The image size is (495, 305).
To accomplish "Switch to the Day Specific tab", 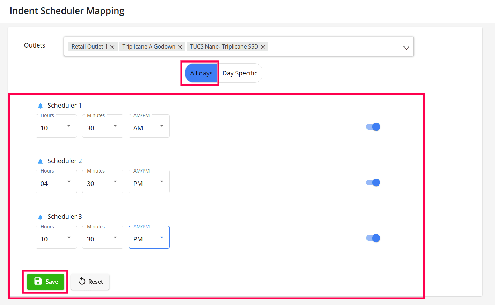I will point(240,73).
